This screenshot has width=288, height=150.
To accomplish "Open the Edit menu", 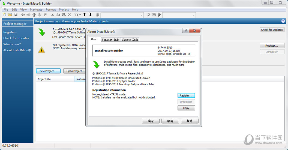I will click(x=14, y=10).
